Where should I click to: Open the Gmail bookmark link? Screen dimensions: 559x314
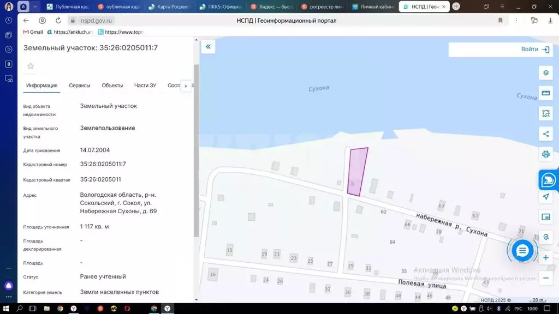point(33,32)
